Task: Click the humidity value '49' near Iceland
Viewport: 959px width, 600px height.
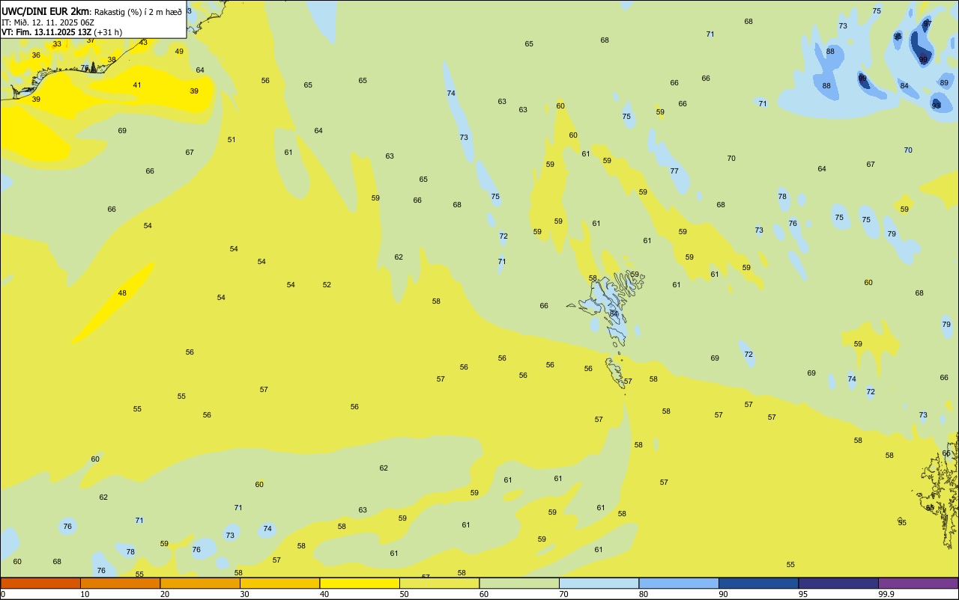Action: (179, 51)
